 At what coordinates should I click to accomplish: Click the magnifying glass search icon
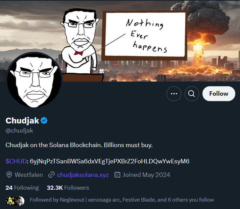(192, 94)
